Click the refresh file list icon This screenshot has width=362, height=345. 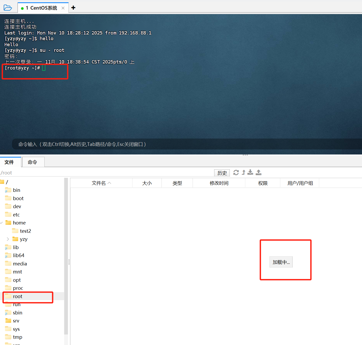236,172
